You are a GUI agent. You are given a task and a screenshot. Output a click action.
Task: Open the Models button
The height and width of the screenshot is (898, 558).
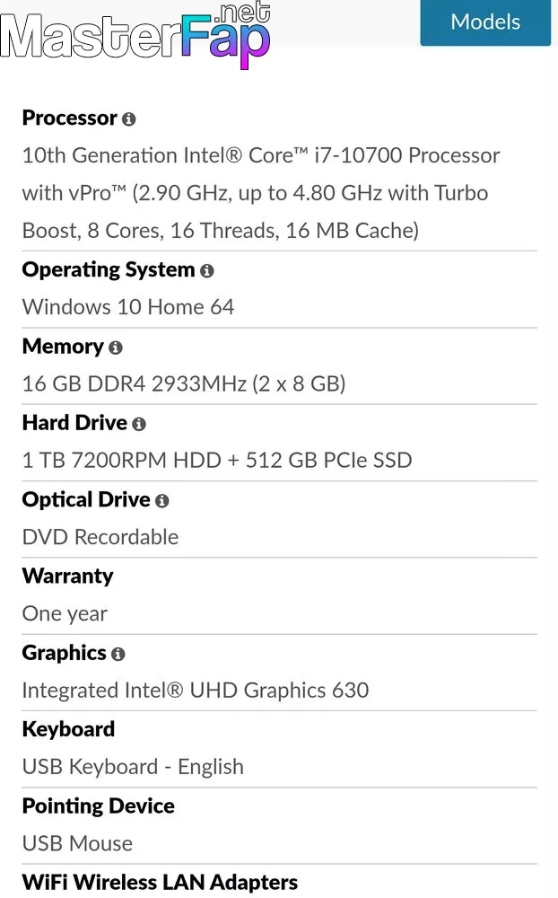[485, 22]
